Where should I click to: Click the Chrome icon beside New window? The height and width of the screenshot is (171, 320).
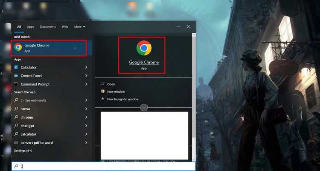click(102, 91)
